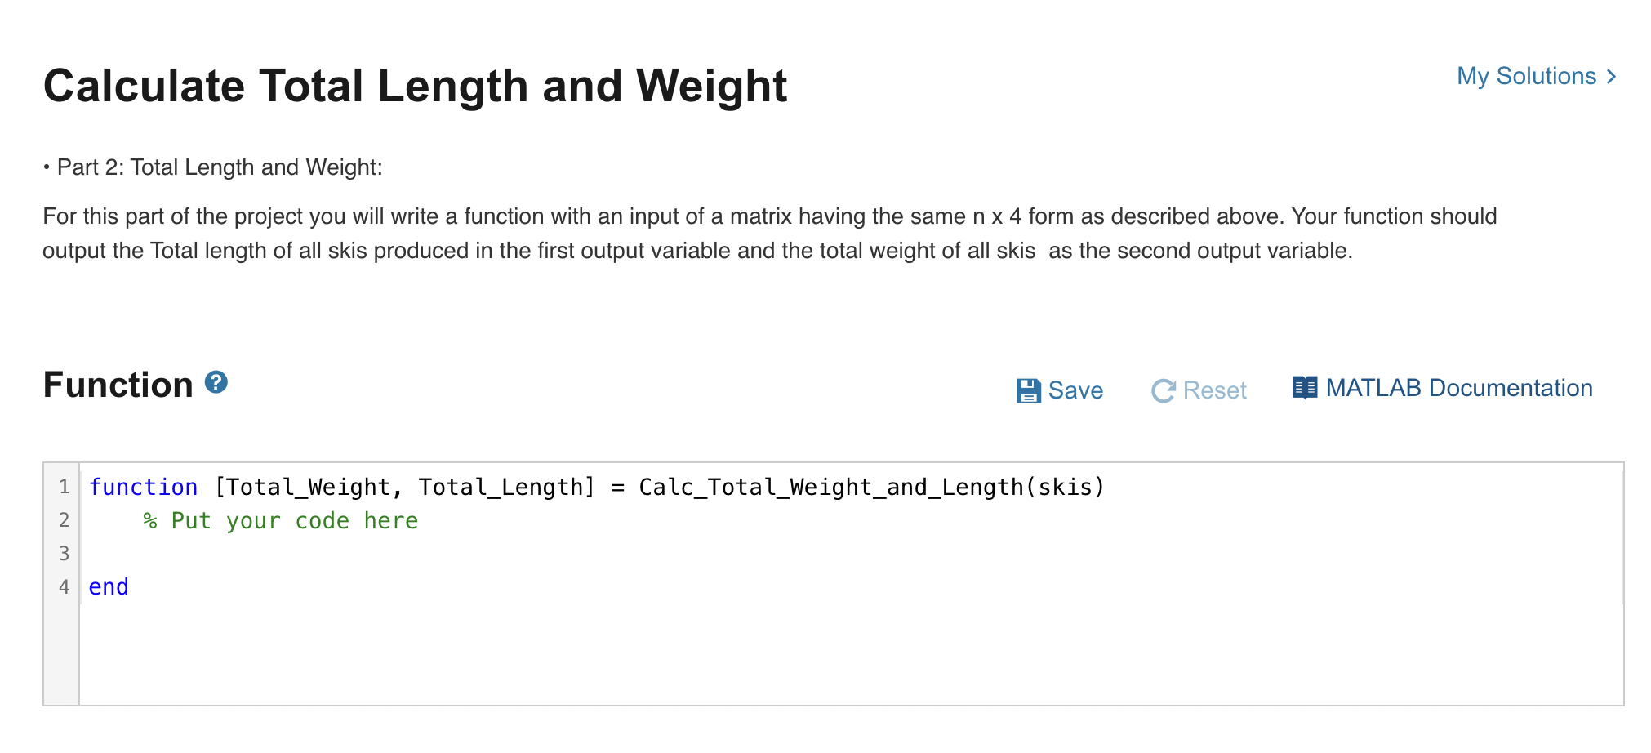Click the book icon before Documentation text
This screenshot has width=1651, height=753.
(1306, 388)
